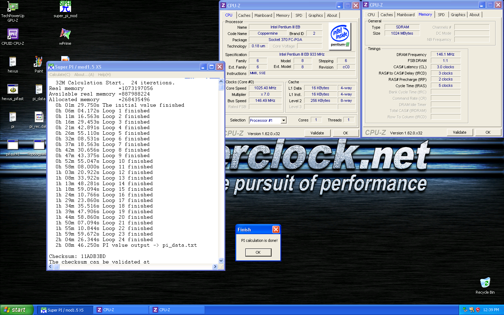504x315 pixels.
Task: Open About tab in right CPU-Z
Action: (475, 15)
